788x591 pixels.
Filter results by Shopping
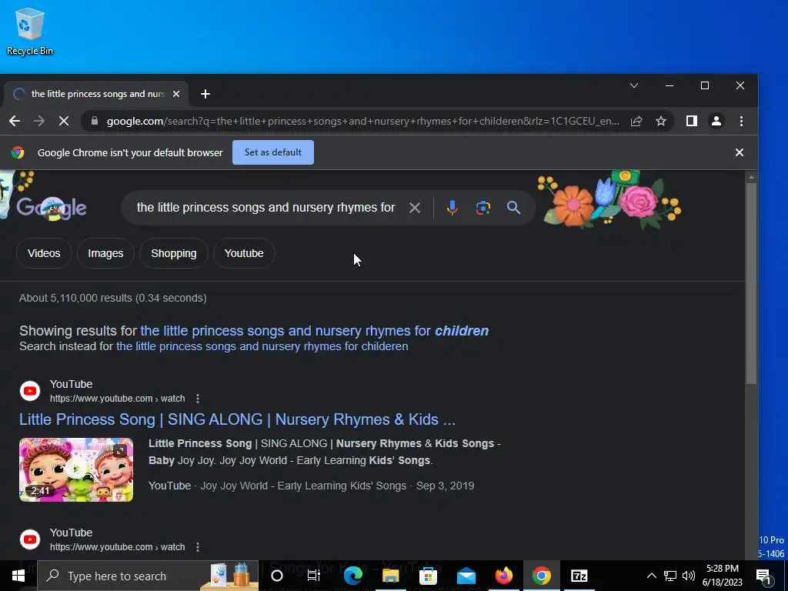tap(174, 253)
